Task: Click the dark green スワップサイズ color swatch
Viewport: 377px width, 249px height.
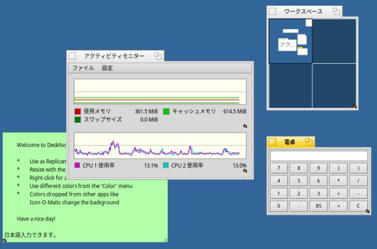Action: (x=78, y=120)
